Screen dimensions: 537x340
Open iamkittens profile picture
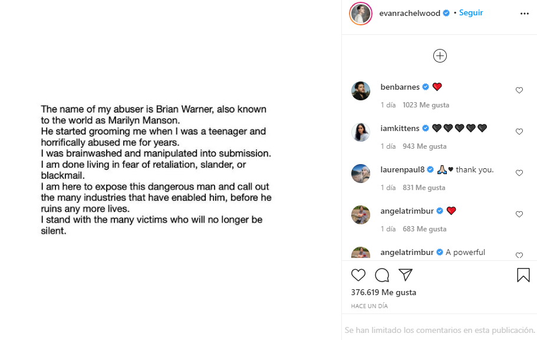click(x=361, y=132)
